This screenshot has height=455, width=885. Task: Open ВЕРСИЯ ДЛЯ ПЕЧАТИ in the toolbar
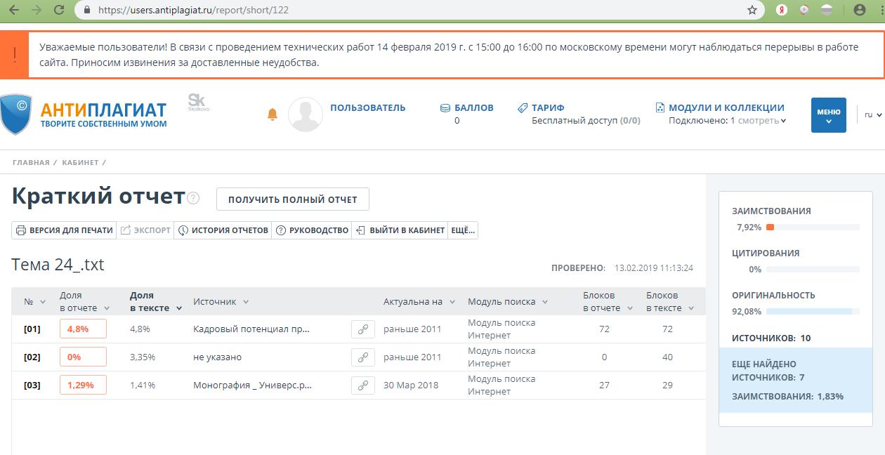(64, 230)
